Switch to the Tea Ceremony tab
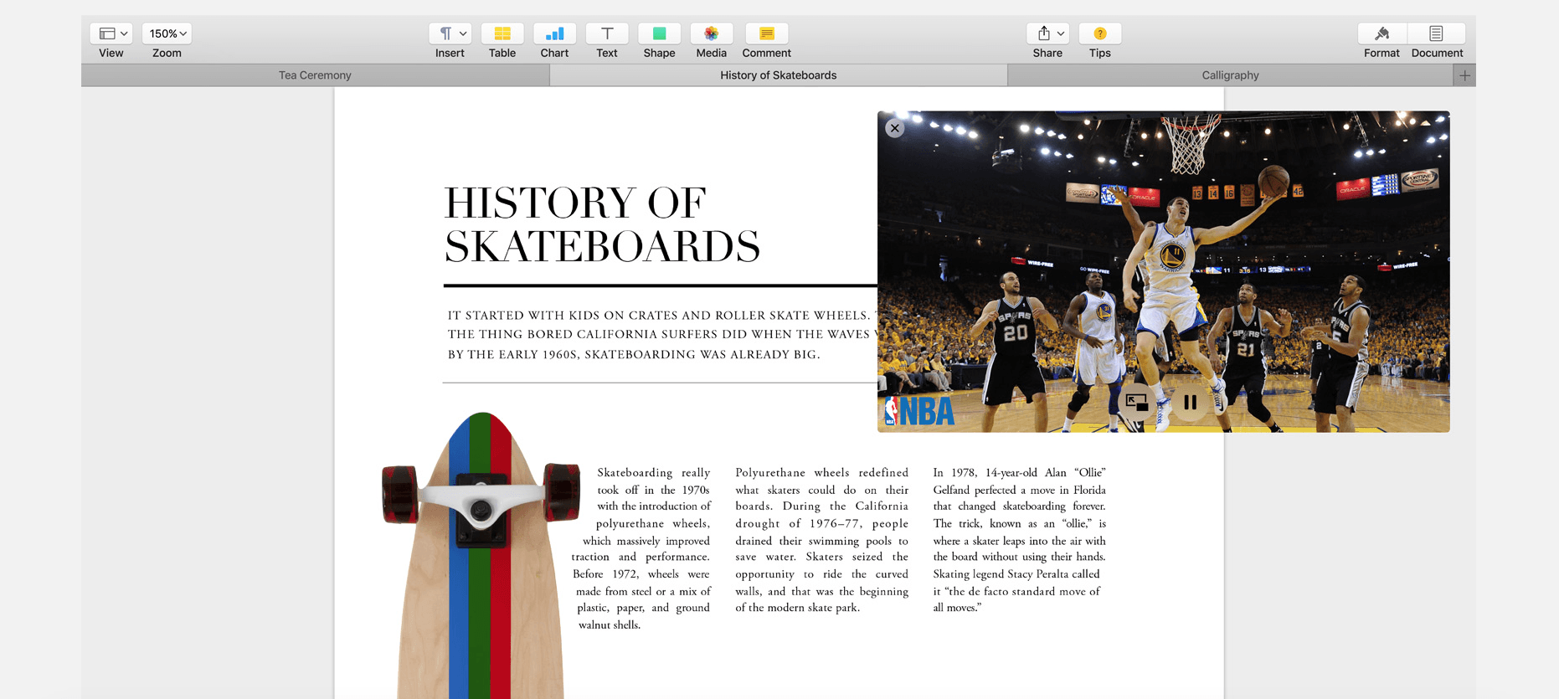The width and height of the screenshot is (1559, 699). 315,75
